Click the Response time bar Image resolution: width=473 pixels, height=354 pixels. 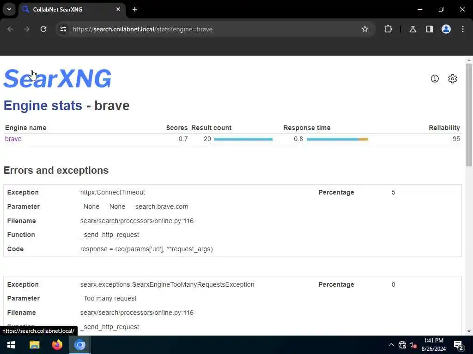click(x=337, y=139)
